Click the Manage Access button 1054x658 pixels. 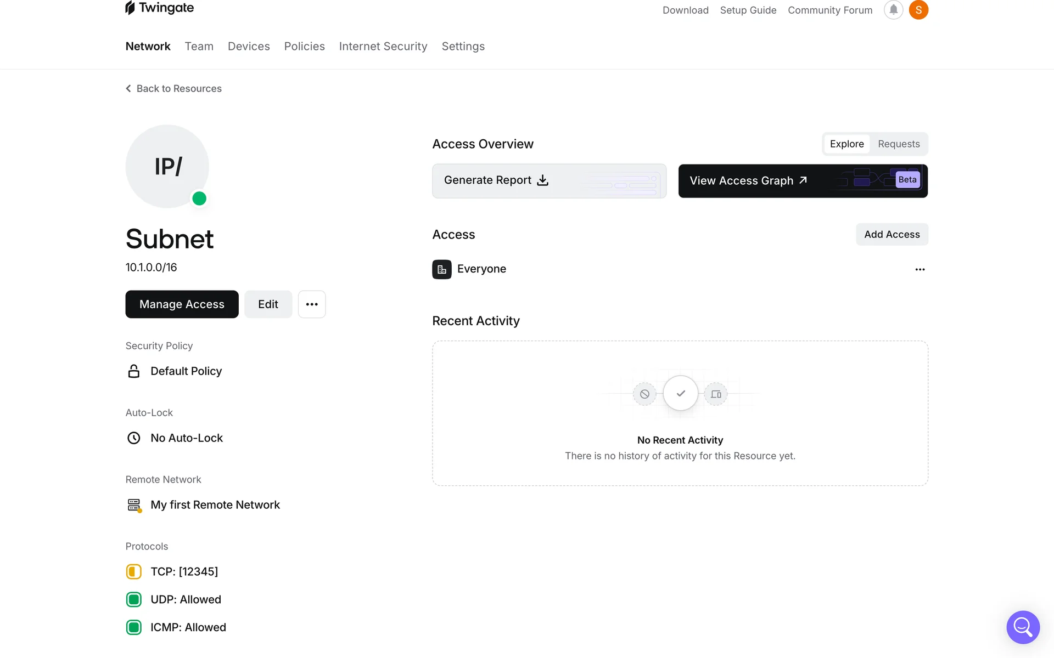pos(182,304)
